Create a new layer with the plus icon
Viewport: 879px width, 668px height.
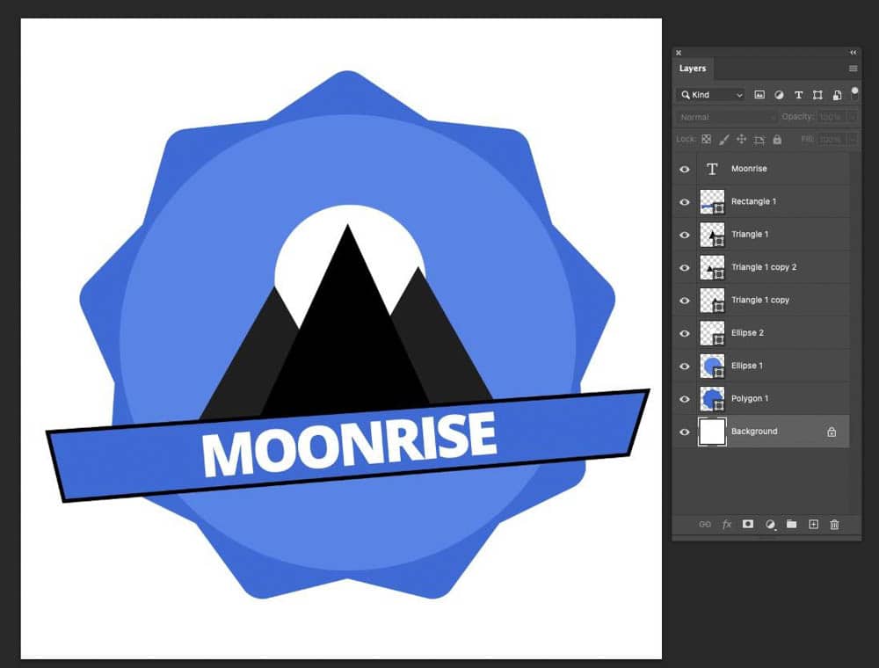pyautogui.click(x=813, y=524)
